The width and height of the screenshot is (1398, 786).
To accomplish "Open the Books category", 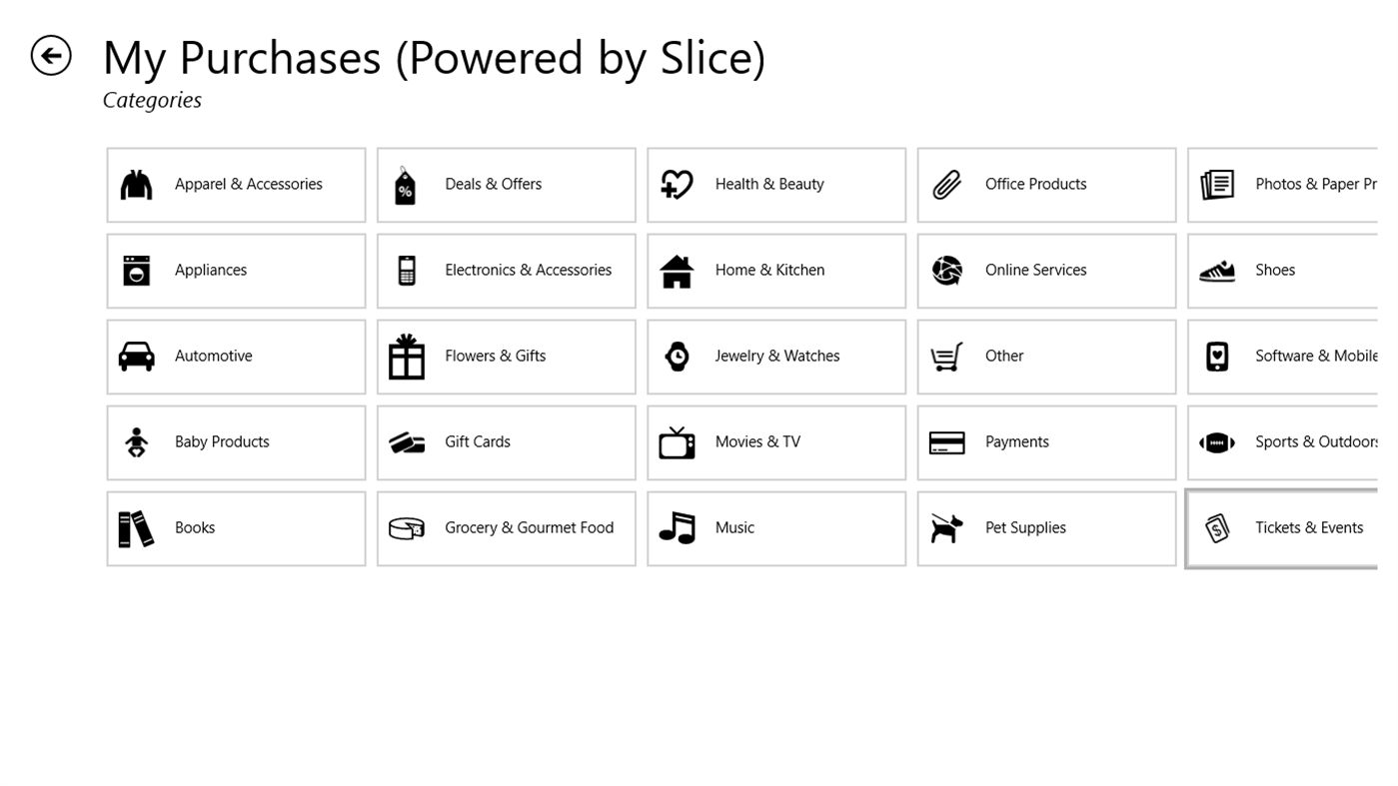I will tap(236, 527).
